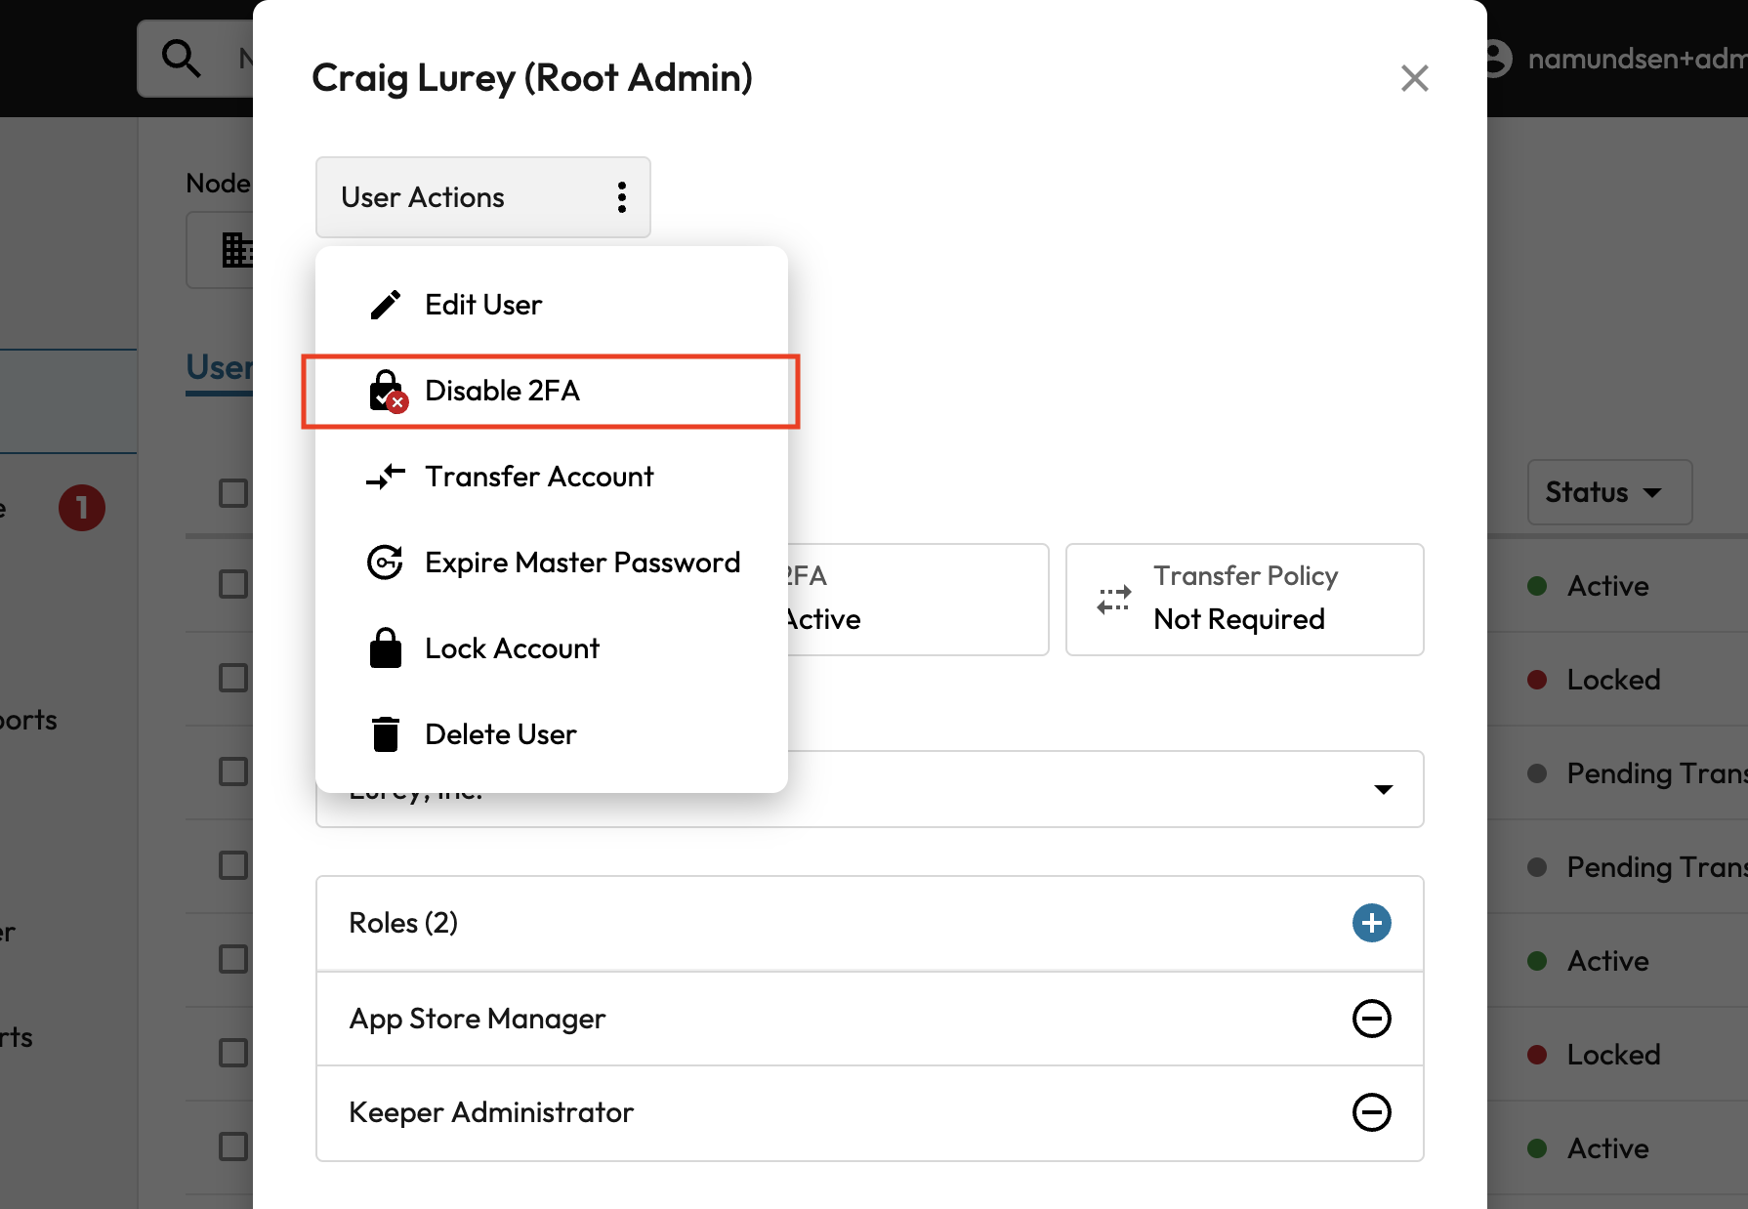Click the search magnifier icon
This screenshot has height=1209, width=1748.
(x=182, y=59)
